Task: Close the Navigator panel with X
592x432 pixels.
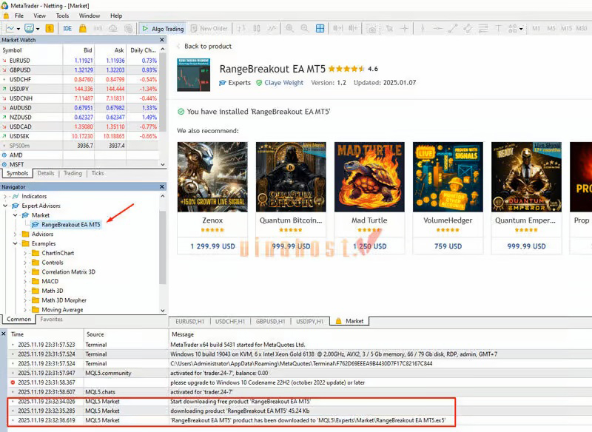Action: [x=163, y=187]
